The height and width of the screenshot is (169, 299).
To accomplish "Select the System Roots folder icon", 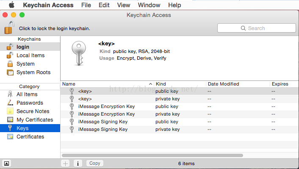I will (x=10, y=72).
